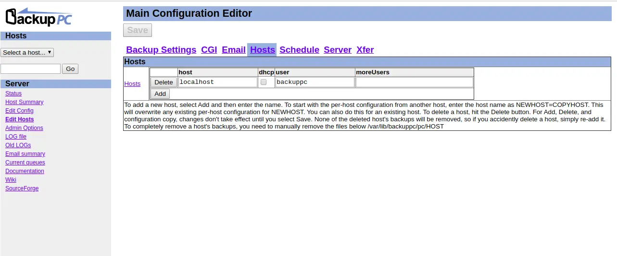Open the SourceForge link

(22, 188)
